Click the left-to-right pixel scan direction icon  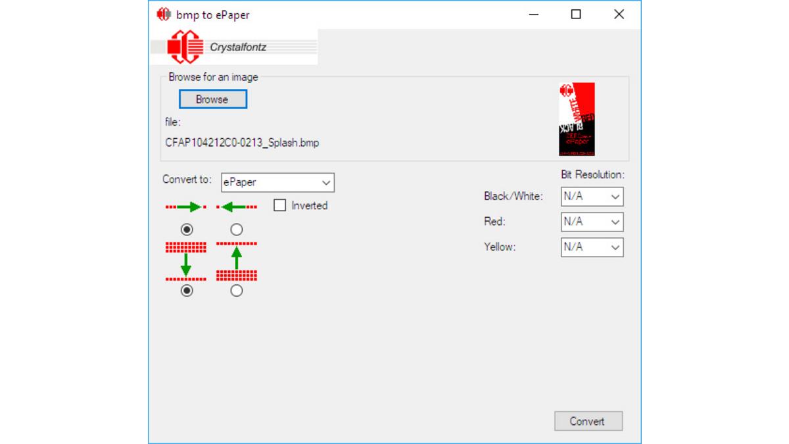(x=186, y=206)
